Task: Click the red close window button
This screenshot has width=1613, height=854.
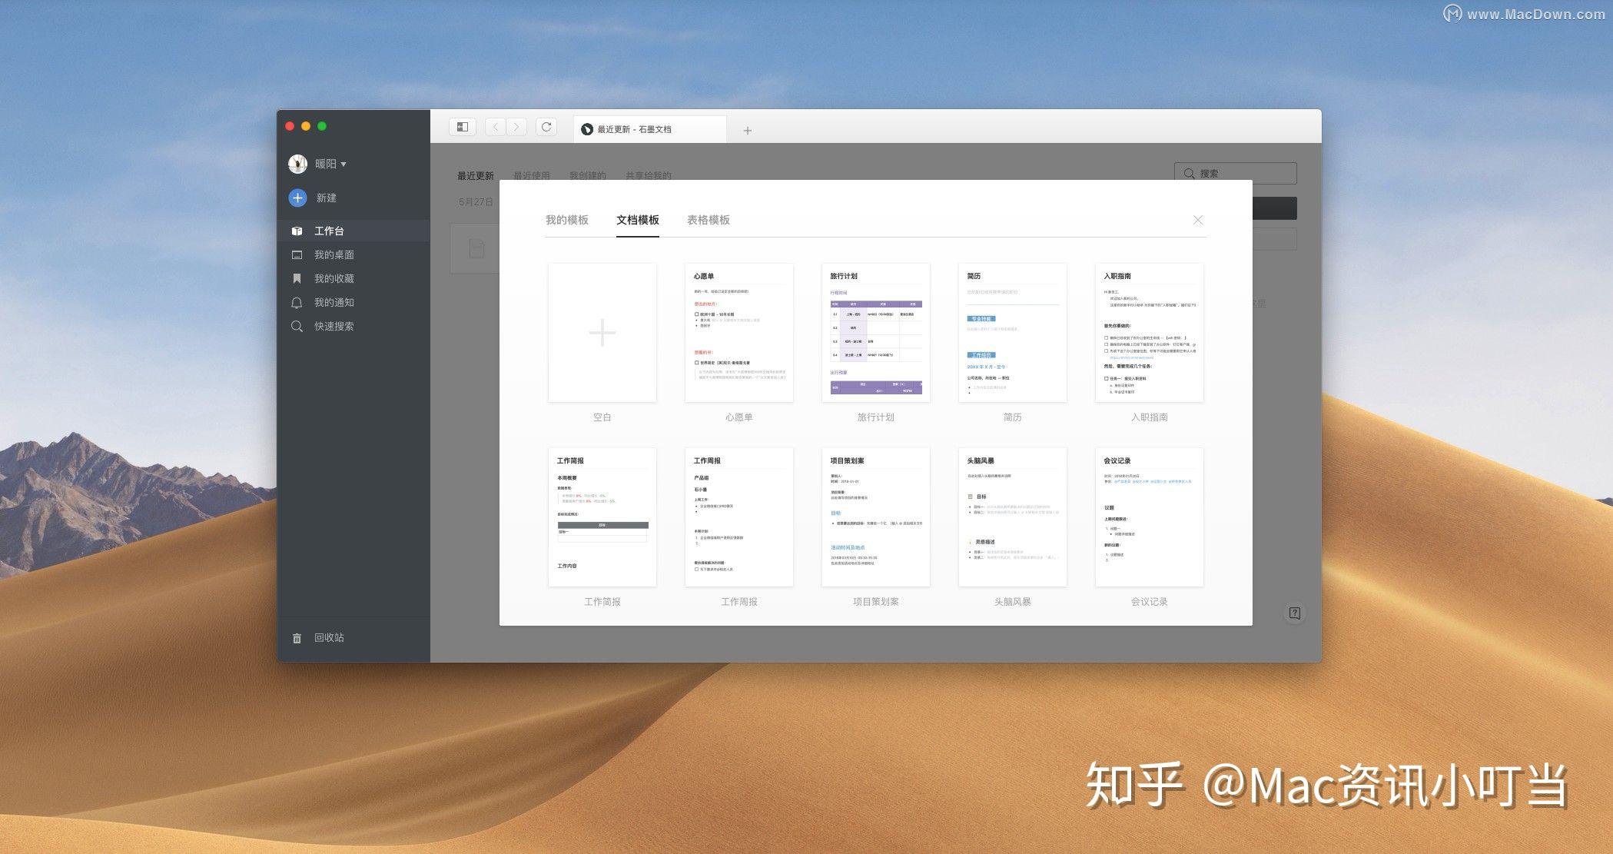Action: coord(290,126)
